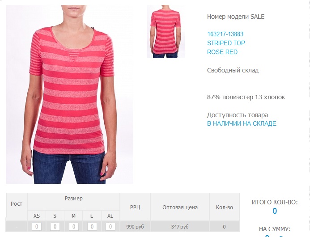This screenshot has width=310, height=237.
Task: Click the model number 163217-13883 link
Action: (225, 34)
